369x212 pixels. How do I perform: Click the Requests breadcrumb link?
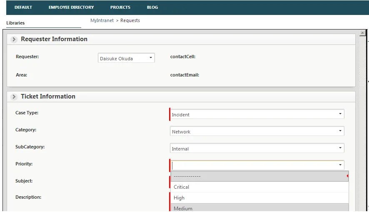[x=130, y=21]
